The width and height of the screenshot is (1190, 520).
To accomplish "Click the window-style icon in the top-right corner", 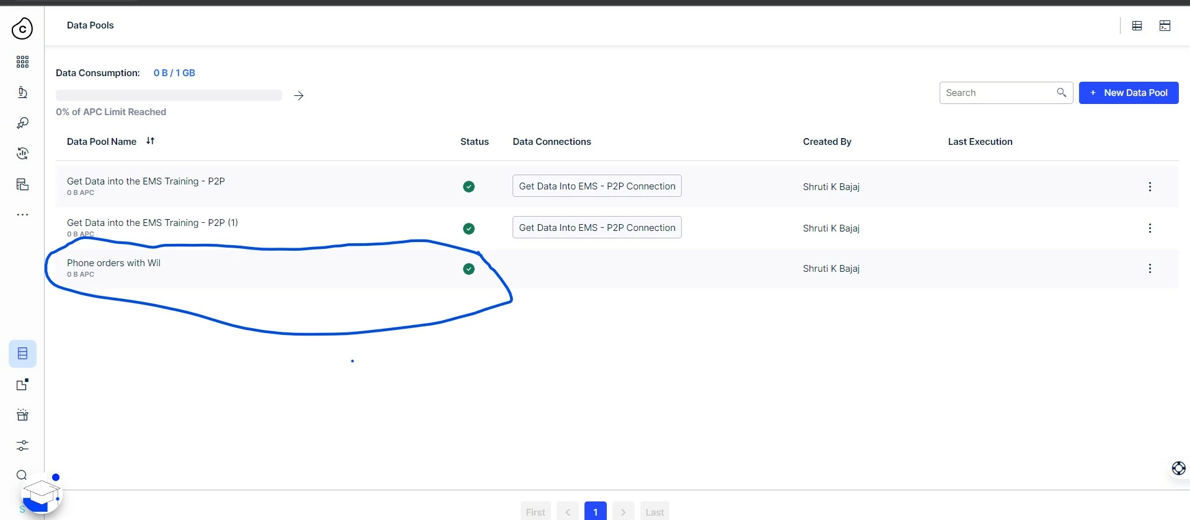I will (1165, 25).
